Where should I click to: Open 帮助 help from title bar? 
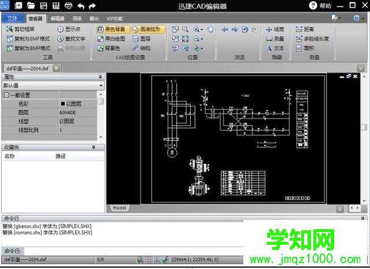point(320,5)
